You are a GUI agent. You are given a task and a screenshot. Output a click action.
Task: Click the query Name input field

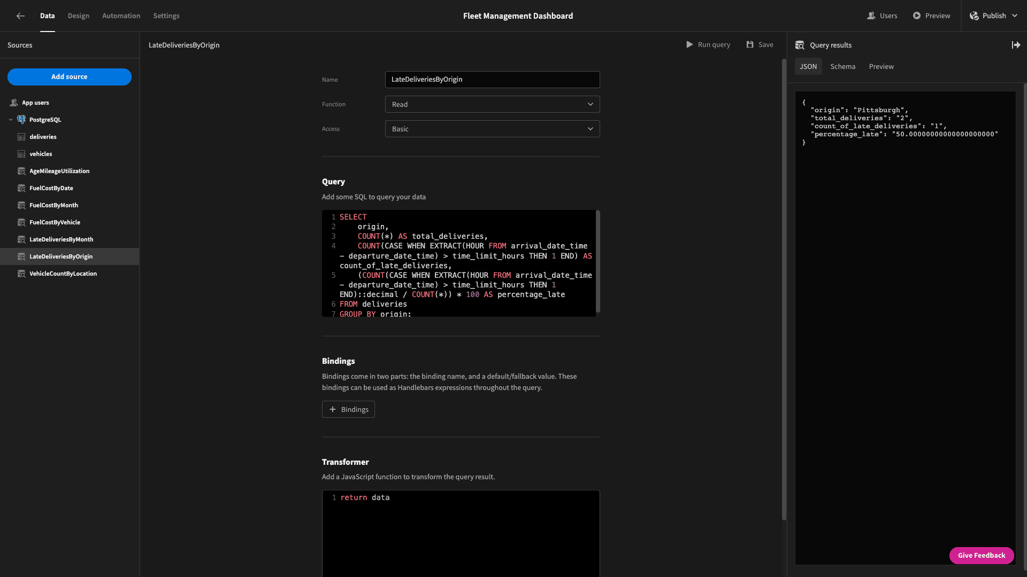(492, 80)
